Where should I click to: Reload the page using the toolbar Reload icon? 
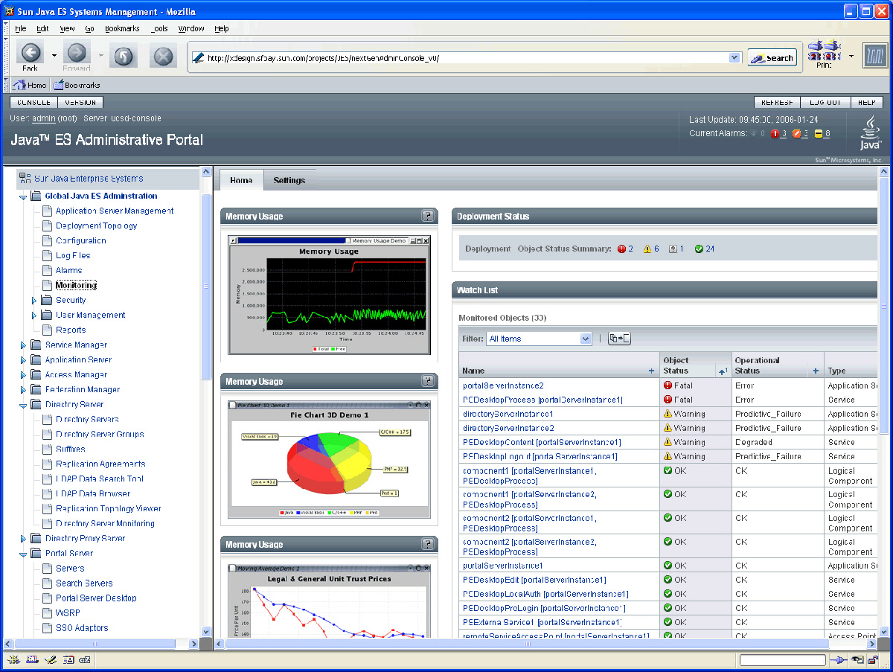123,57
